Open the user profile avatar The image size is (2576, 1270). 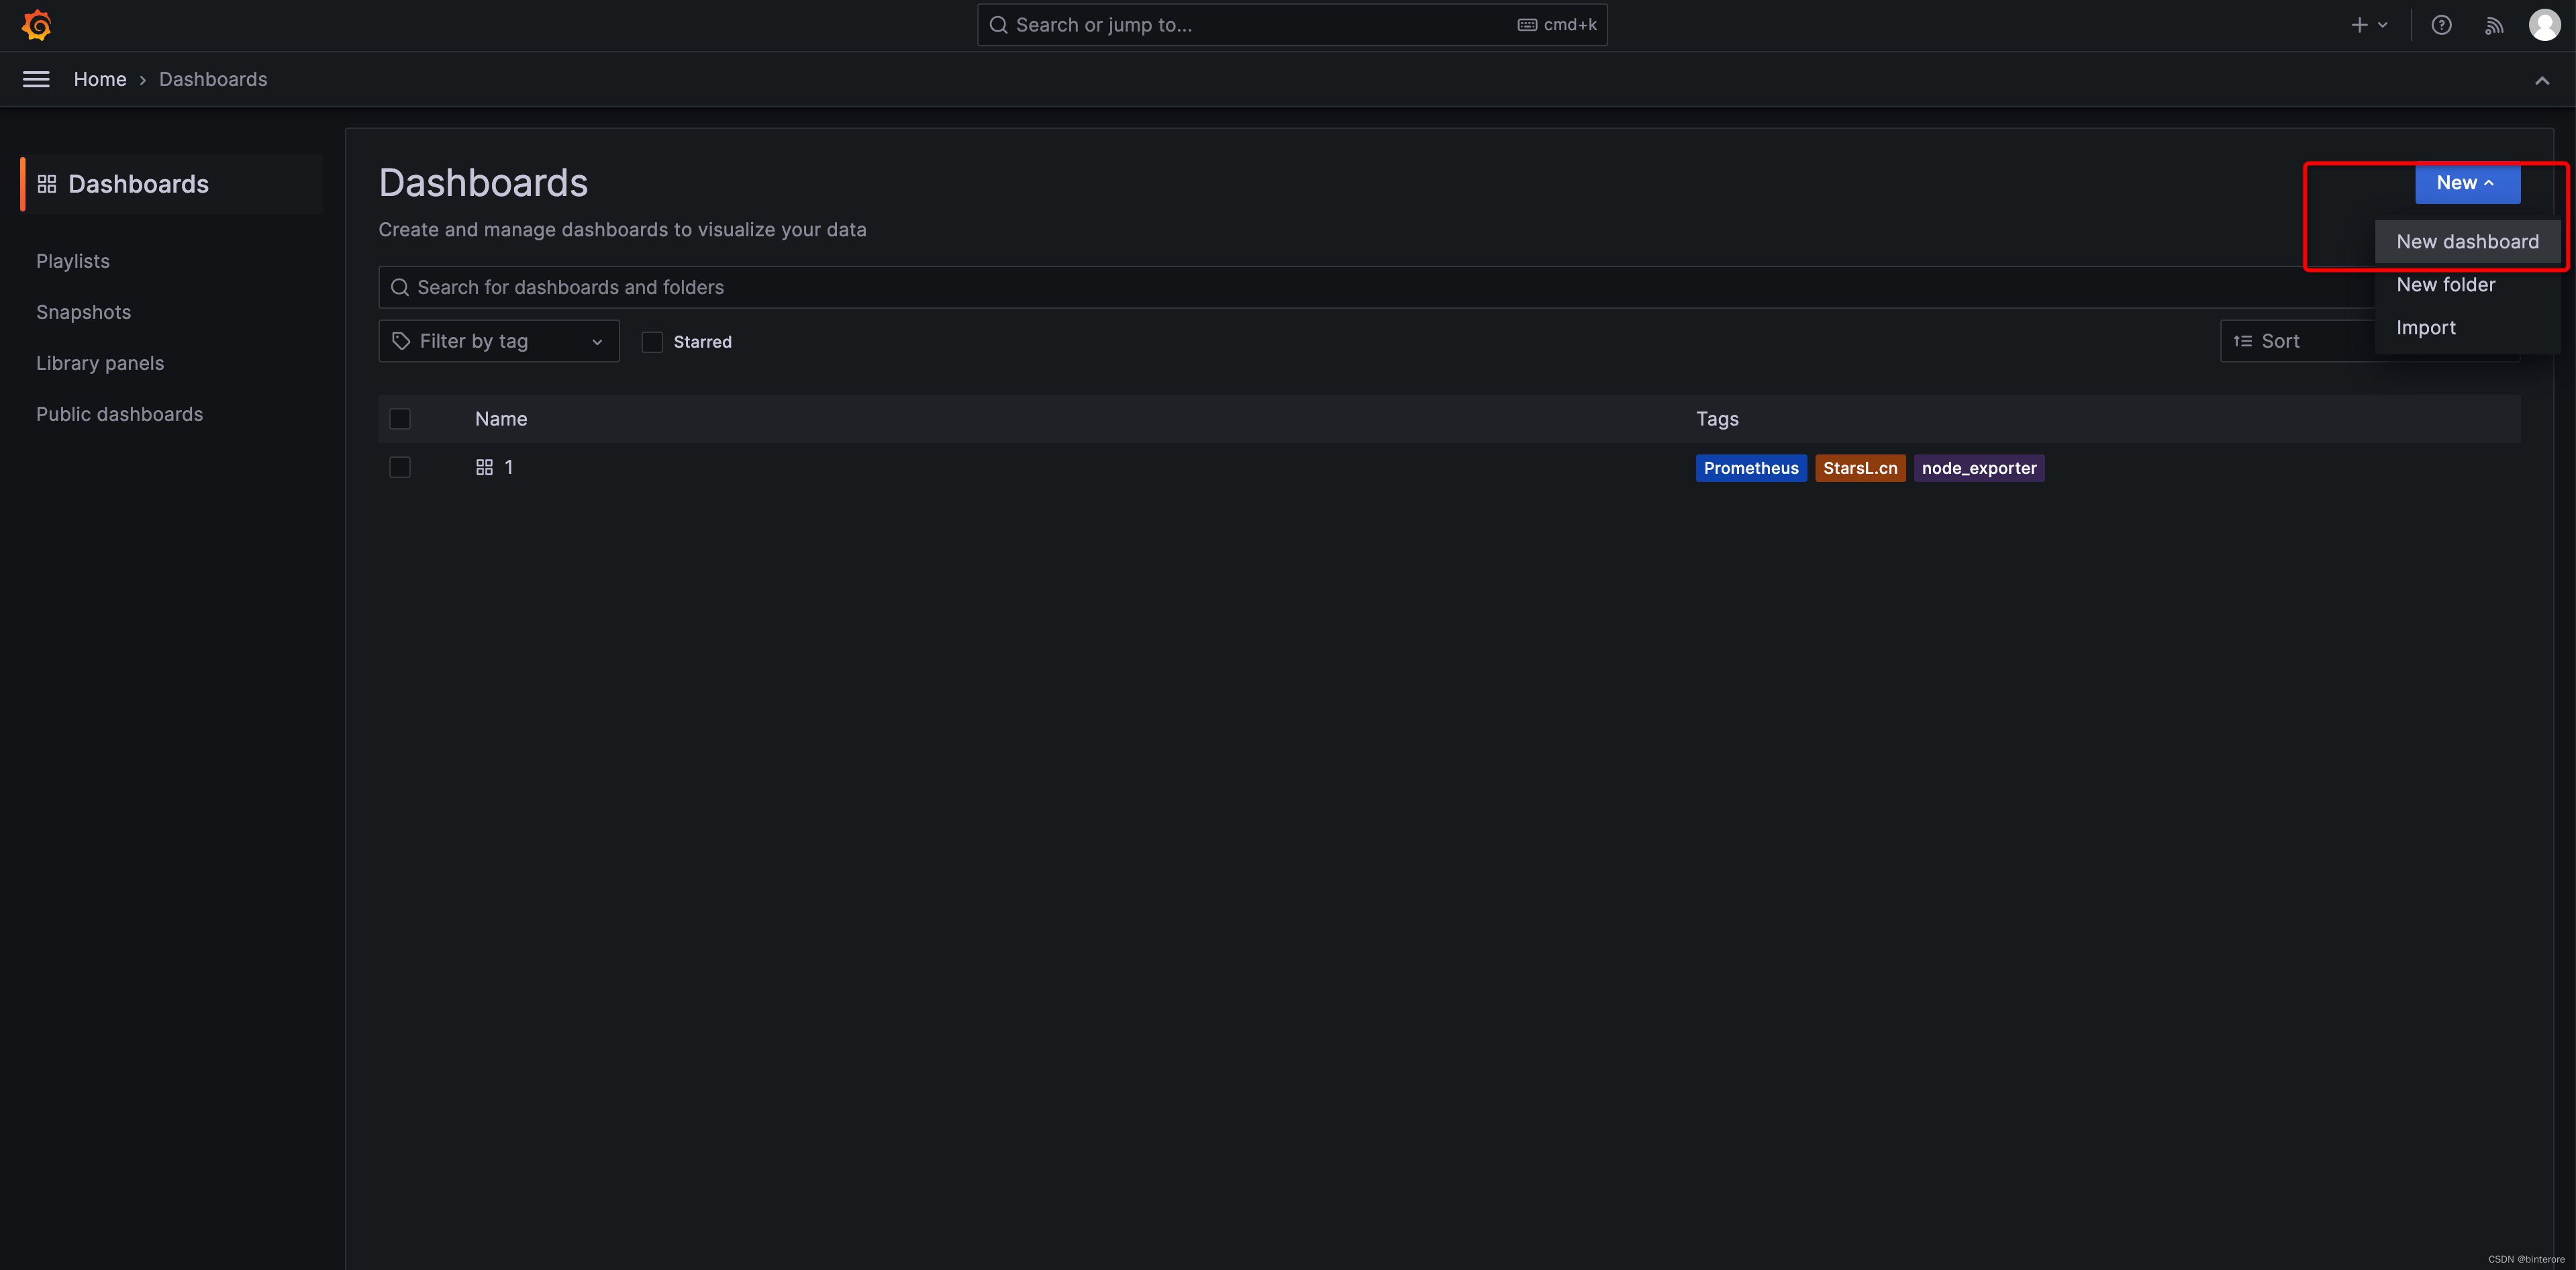tap(2544, 25)
